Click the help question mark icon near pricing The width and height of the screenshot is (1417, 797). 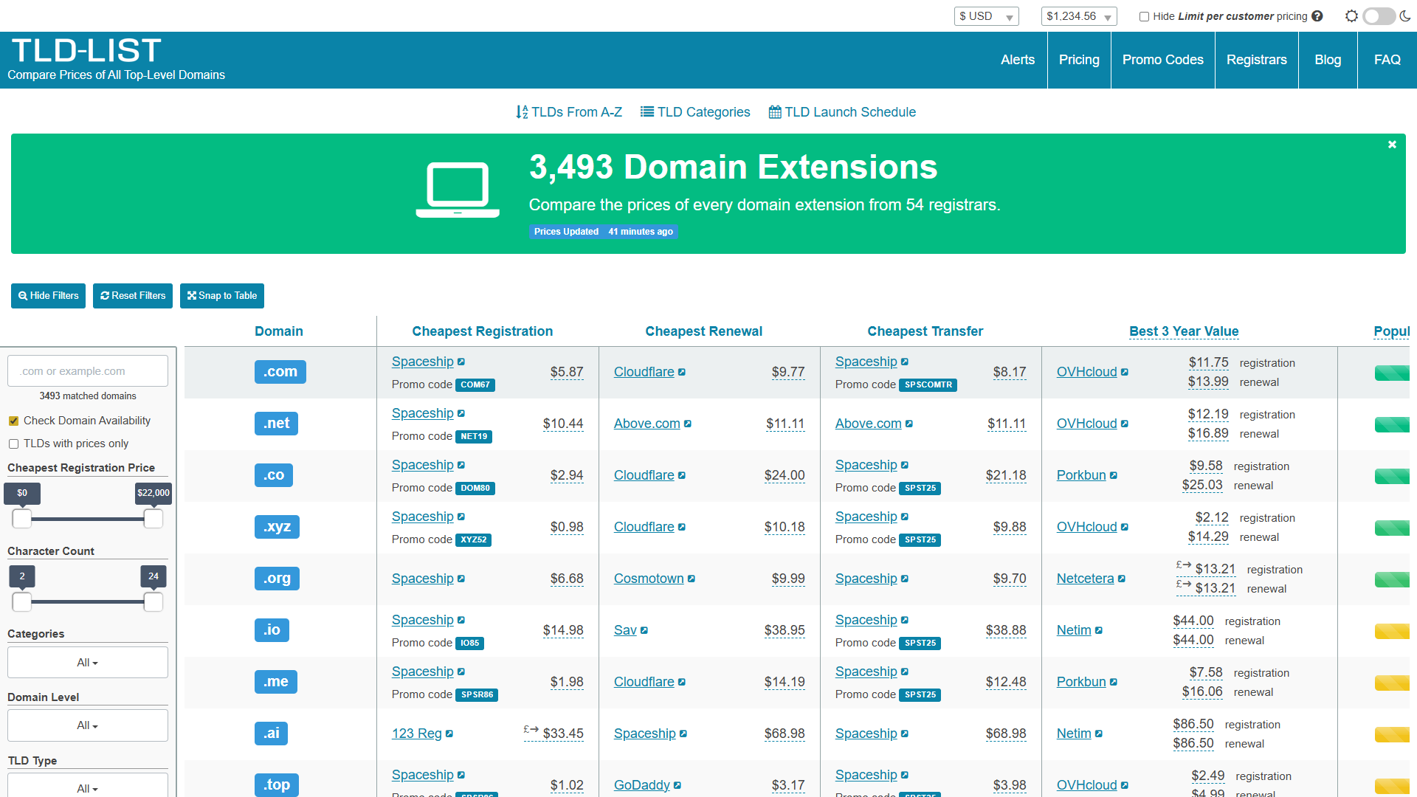click(1317, 16)
